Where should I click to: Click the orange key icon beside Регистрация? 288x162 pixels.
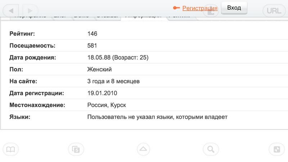pos(176,8)
